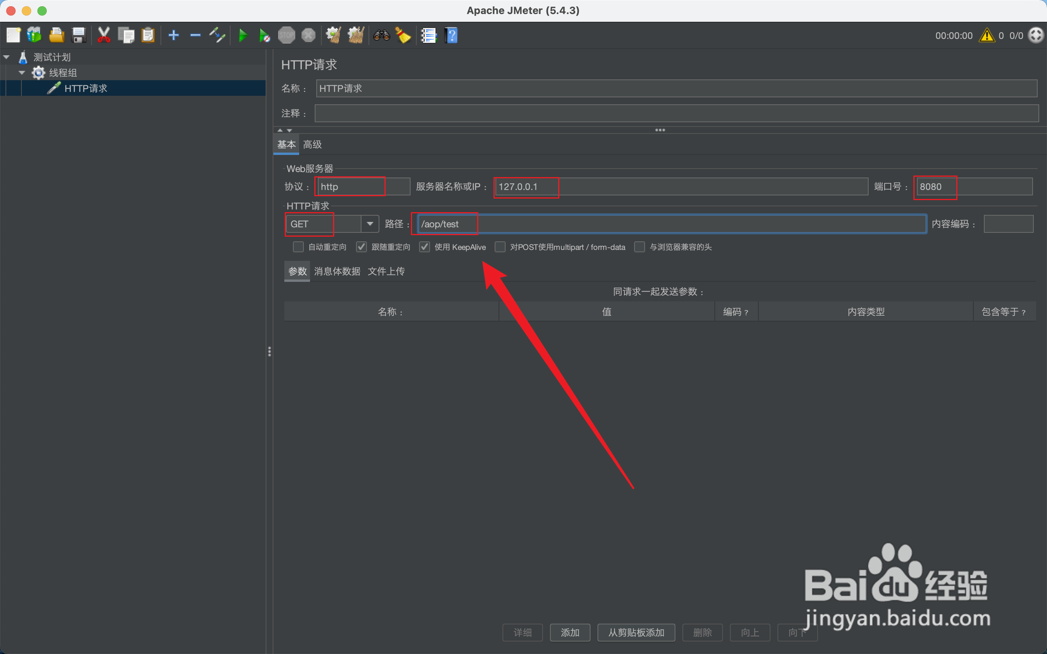This screenshot has height=654, width=1047.
Task: Toggle the 与浏览器兼容的头 checkbox
Action: point(640,247)
